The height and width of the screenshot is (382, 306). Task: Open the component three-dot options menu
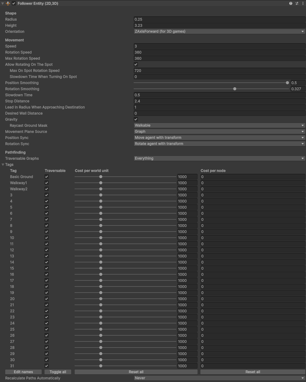coord(303,3)
